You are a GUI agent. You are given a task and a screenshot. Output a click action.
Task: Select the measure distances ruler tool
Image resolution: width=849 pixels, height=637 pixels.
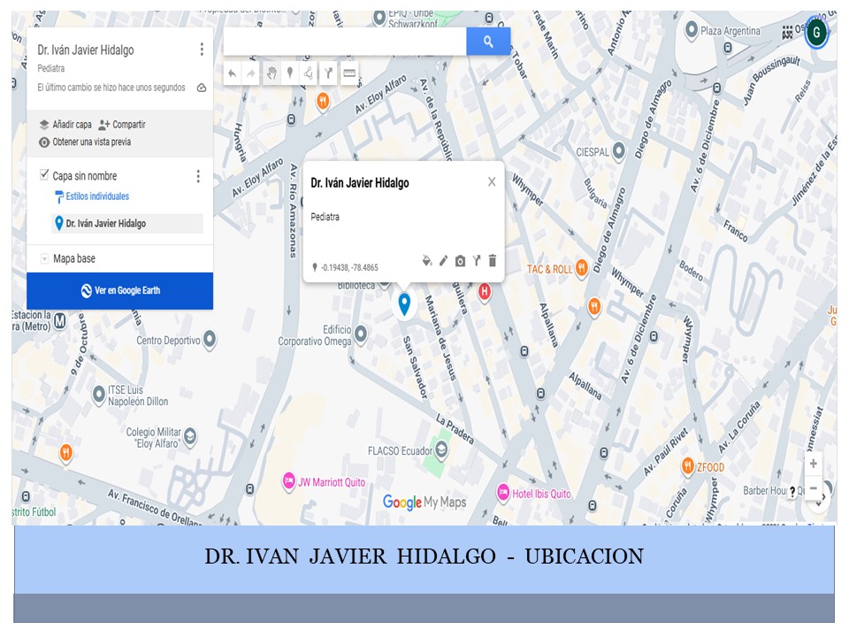(x=349, y=73)
